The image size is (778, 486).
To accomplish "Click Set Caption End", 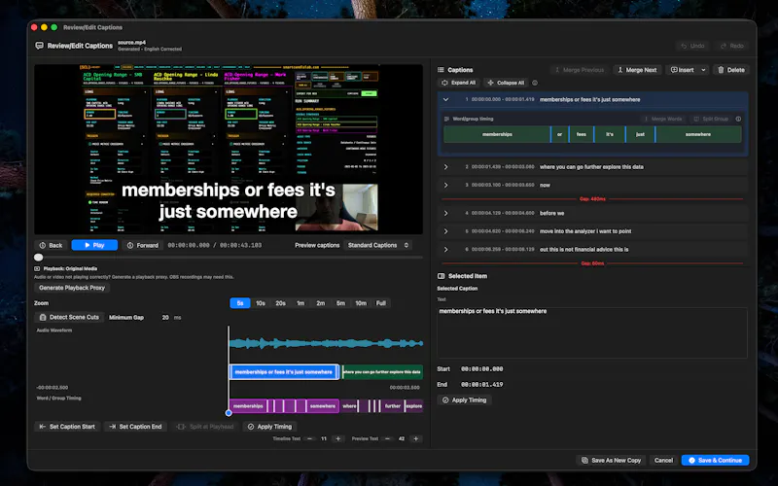I will [x=135, y=427].
